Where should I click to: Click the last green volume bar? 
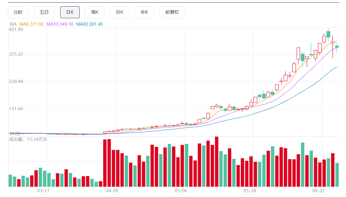tap(337, 175)
